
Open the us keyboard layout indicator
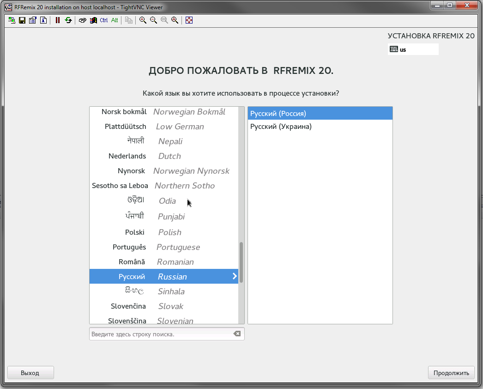(413, 49)
